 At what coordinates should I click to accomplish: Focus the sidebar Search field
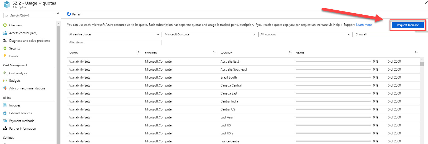click(x=29, y=16)
